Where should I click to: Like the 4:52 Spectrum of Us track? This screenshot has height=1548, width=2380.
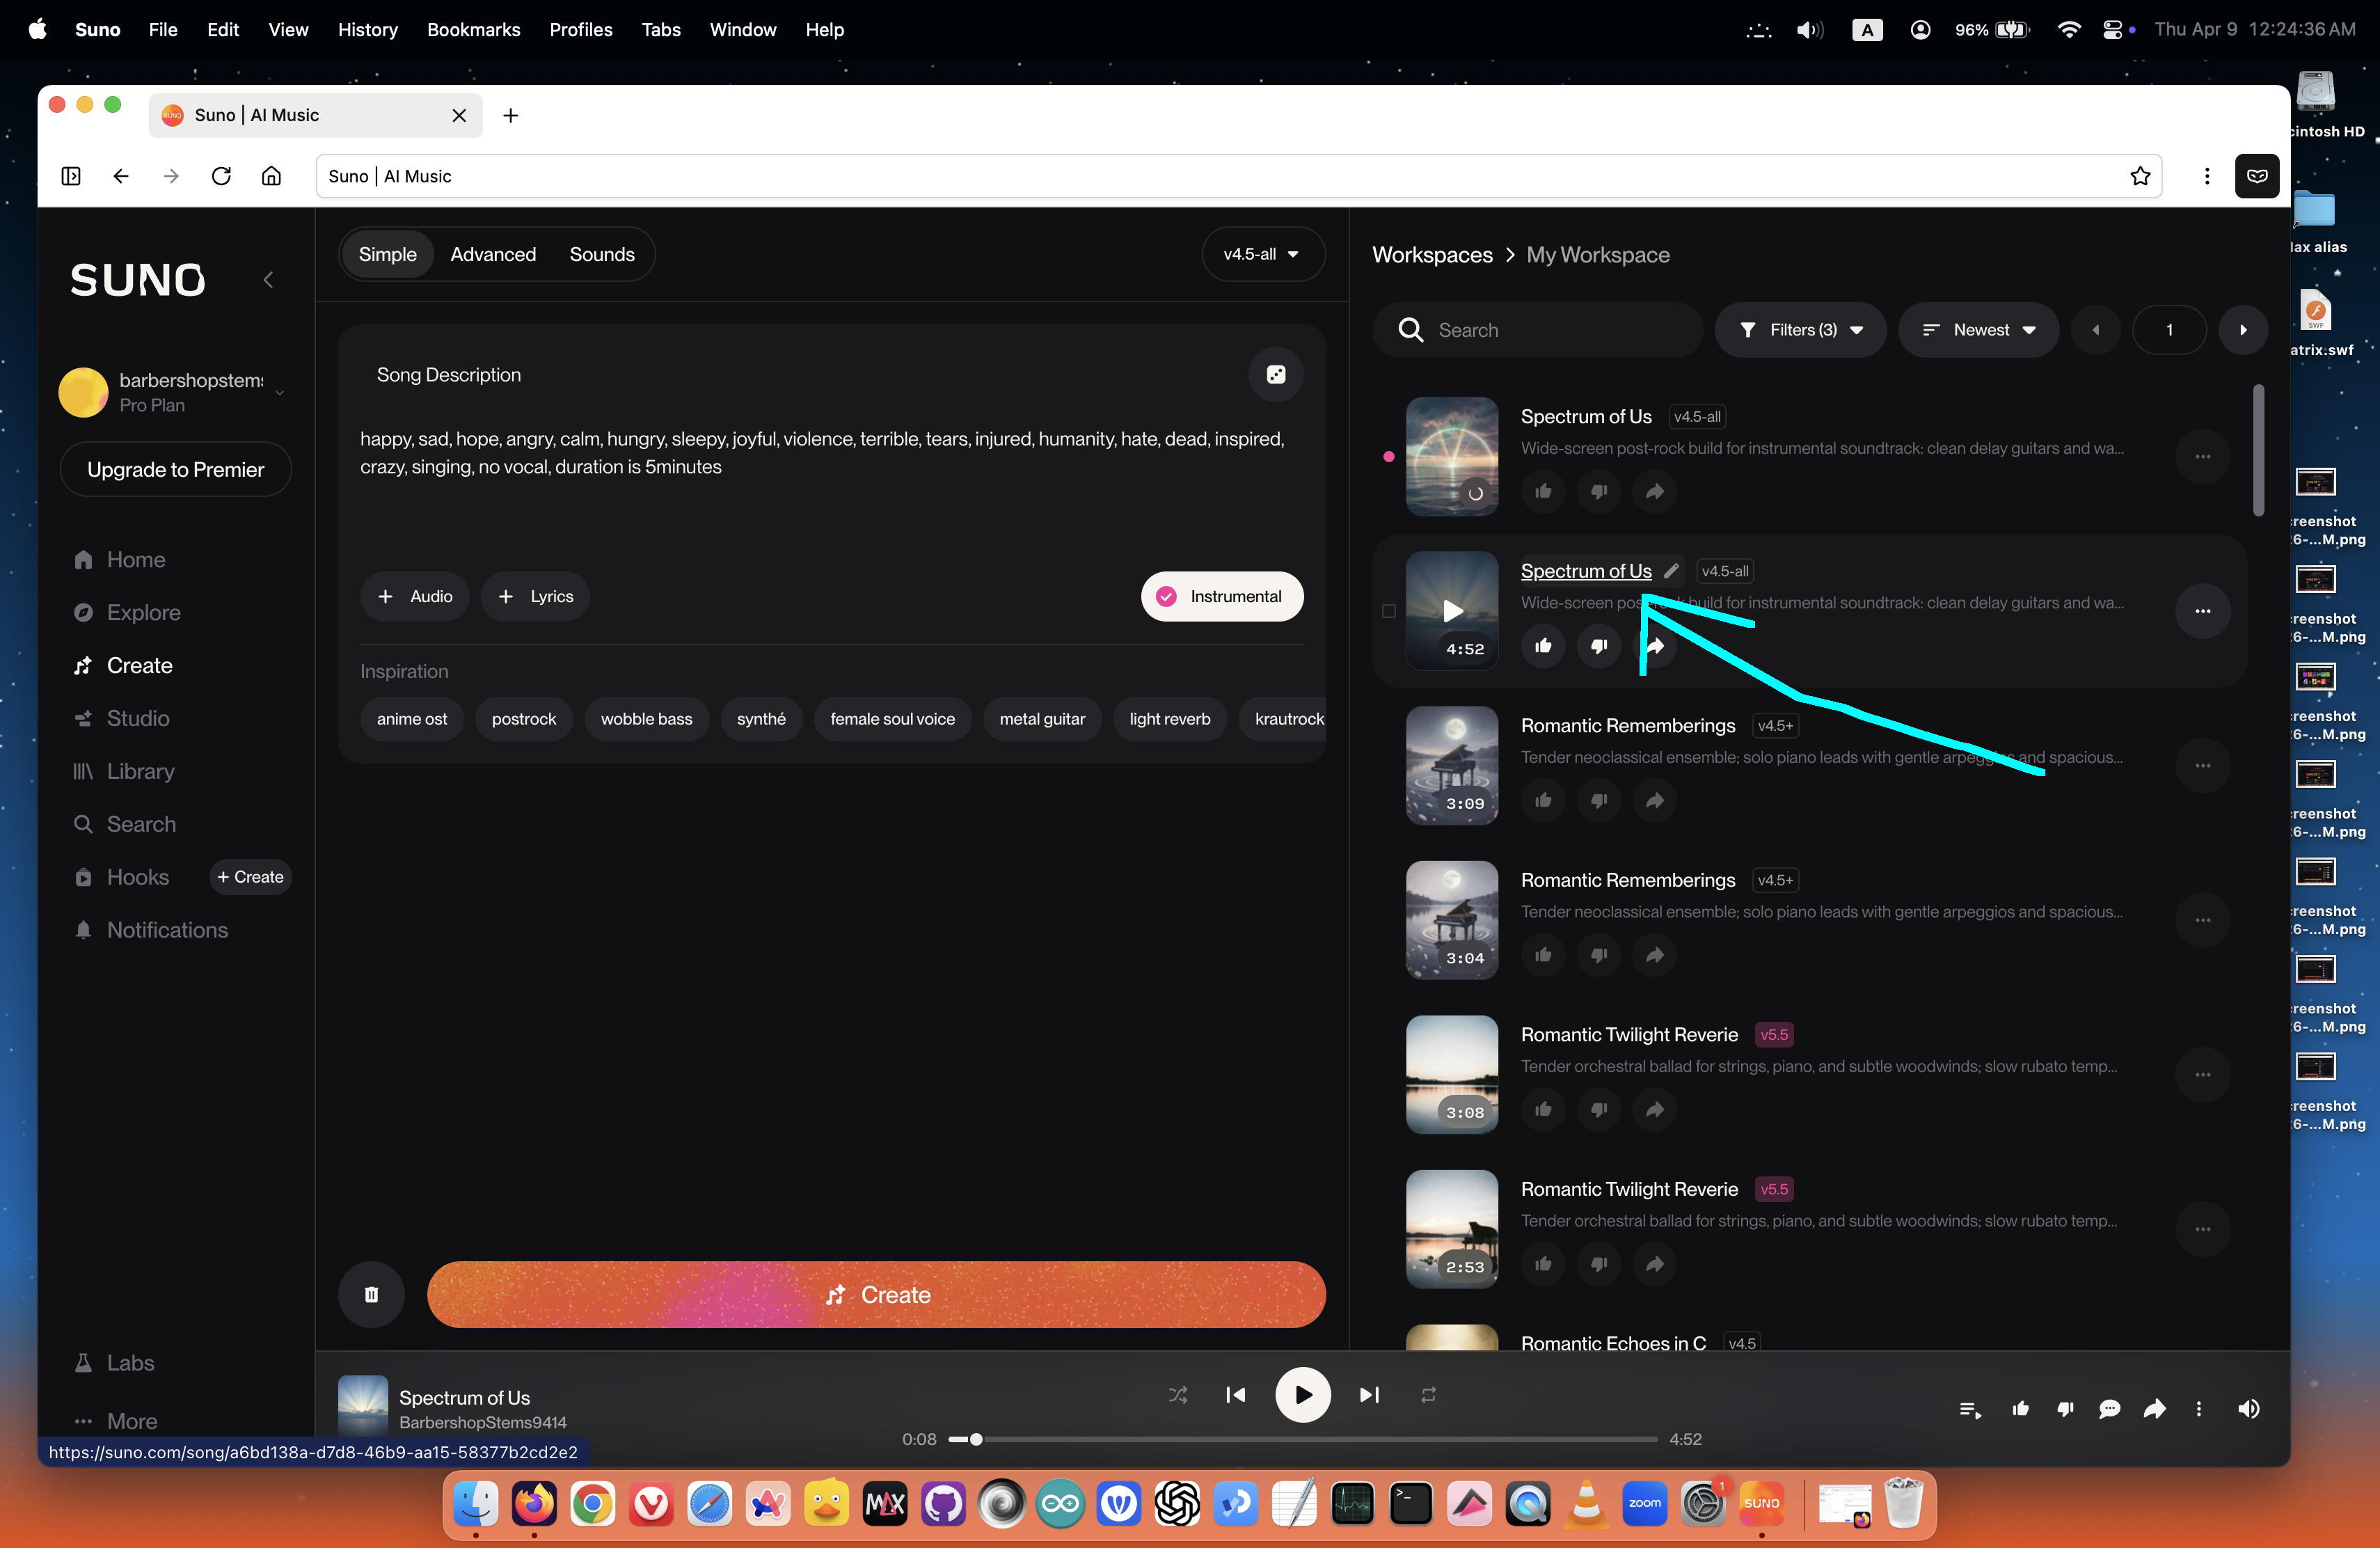pyautogui.click(x=1543, y=646)
